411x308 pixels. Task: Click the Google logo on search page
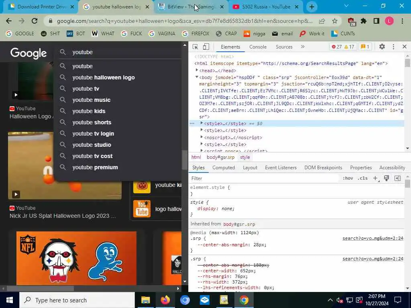[28, 53]
